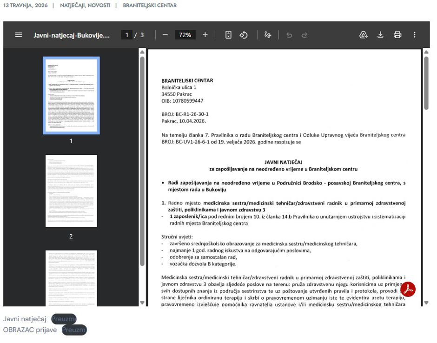This screenshot has width=437, height=343.
Task: Rotate the document counterclockwise
Action: click(x=244, y=35)
